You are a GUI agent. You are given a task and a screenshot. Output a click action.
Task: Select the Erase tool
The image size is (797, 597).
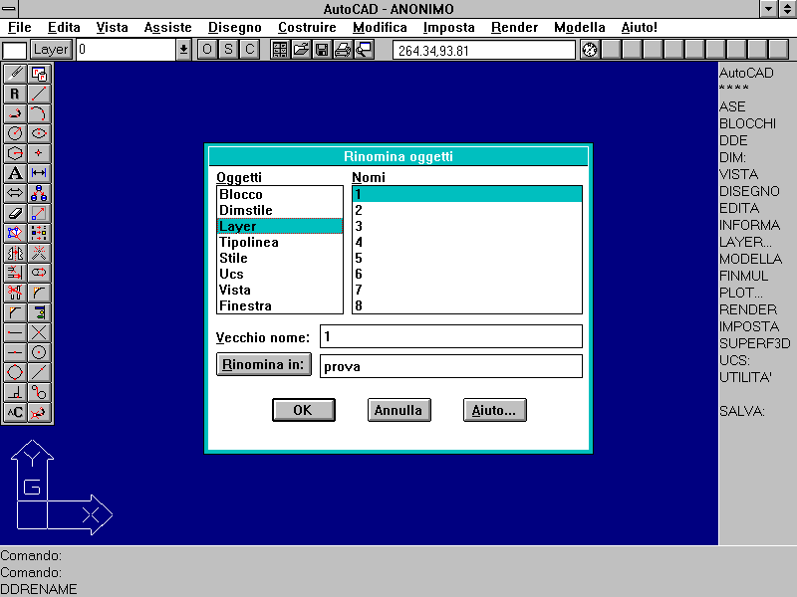tap(15, 213)
